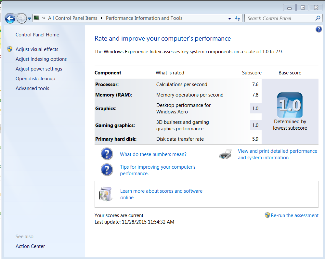The image size is (325, 259).
Task: Click the search magnifier icon
Action: (x=318, y=19)
